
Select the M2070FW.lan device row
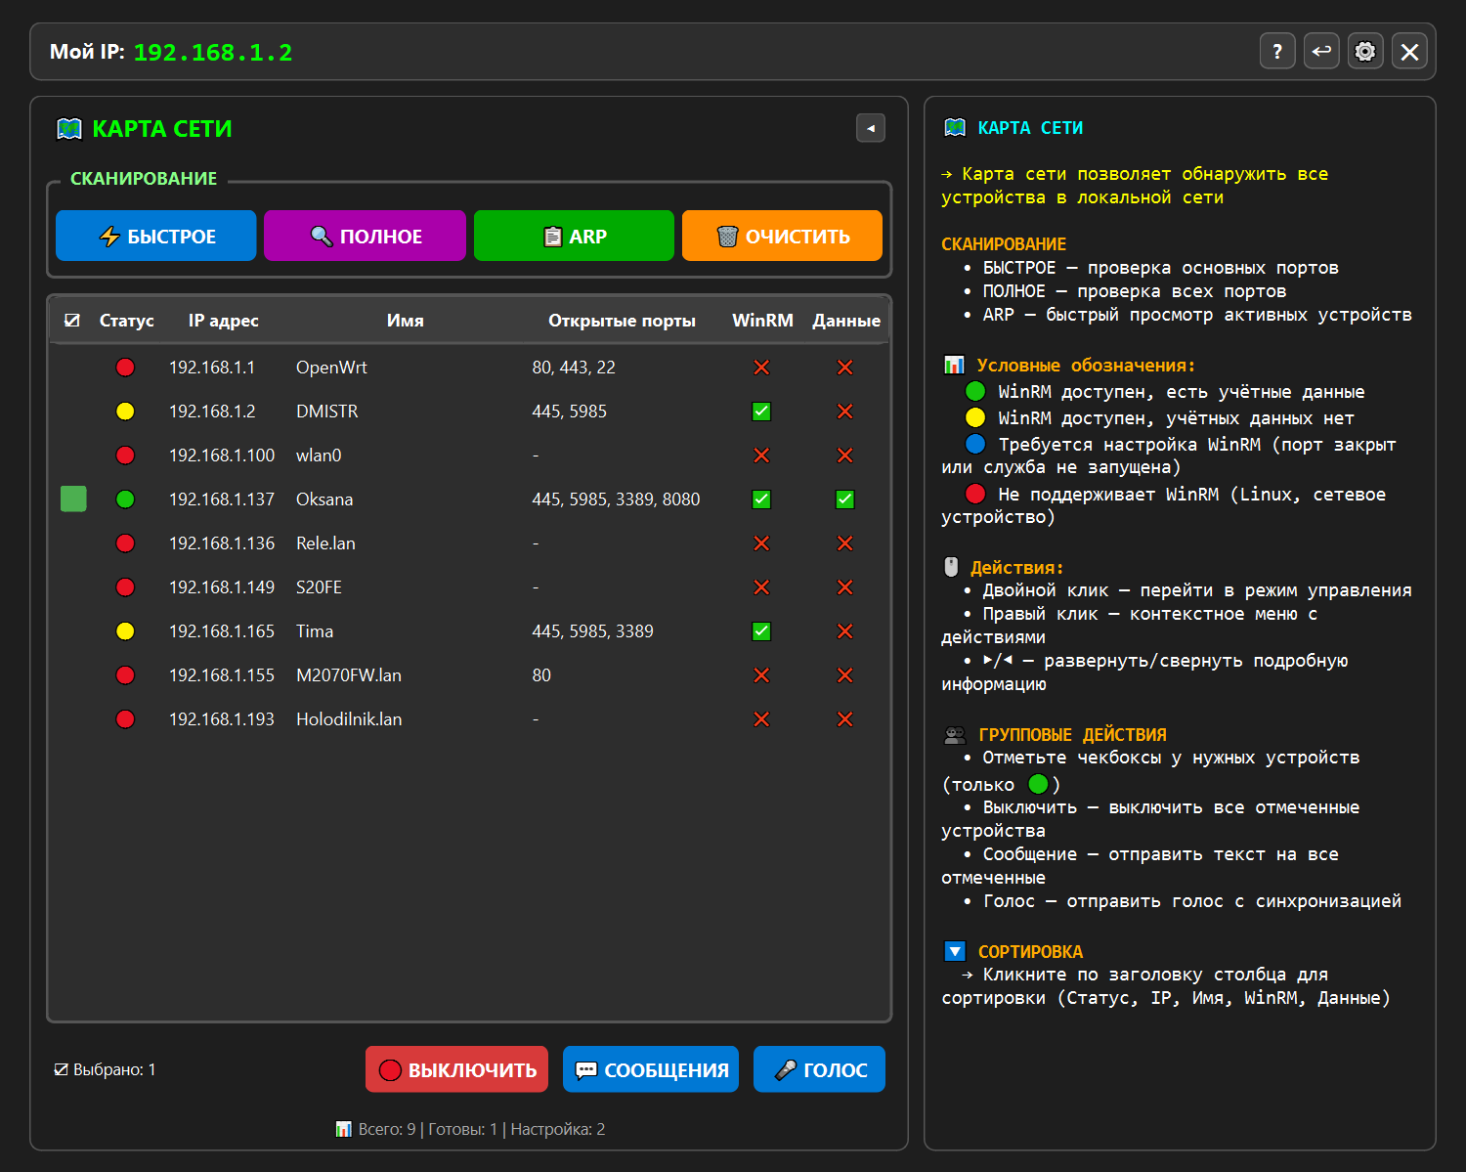(x=349, y=675)
